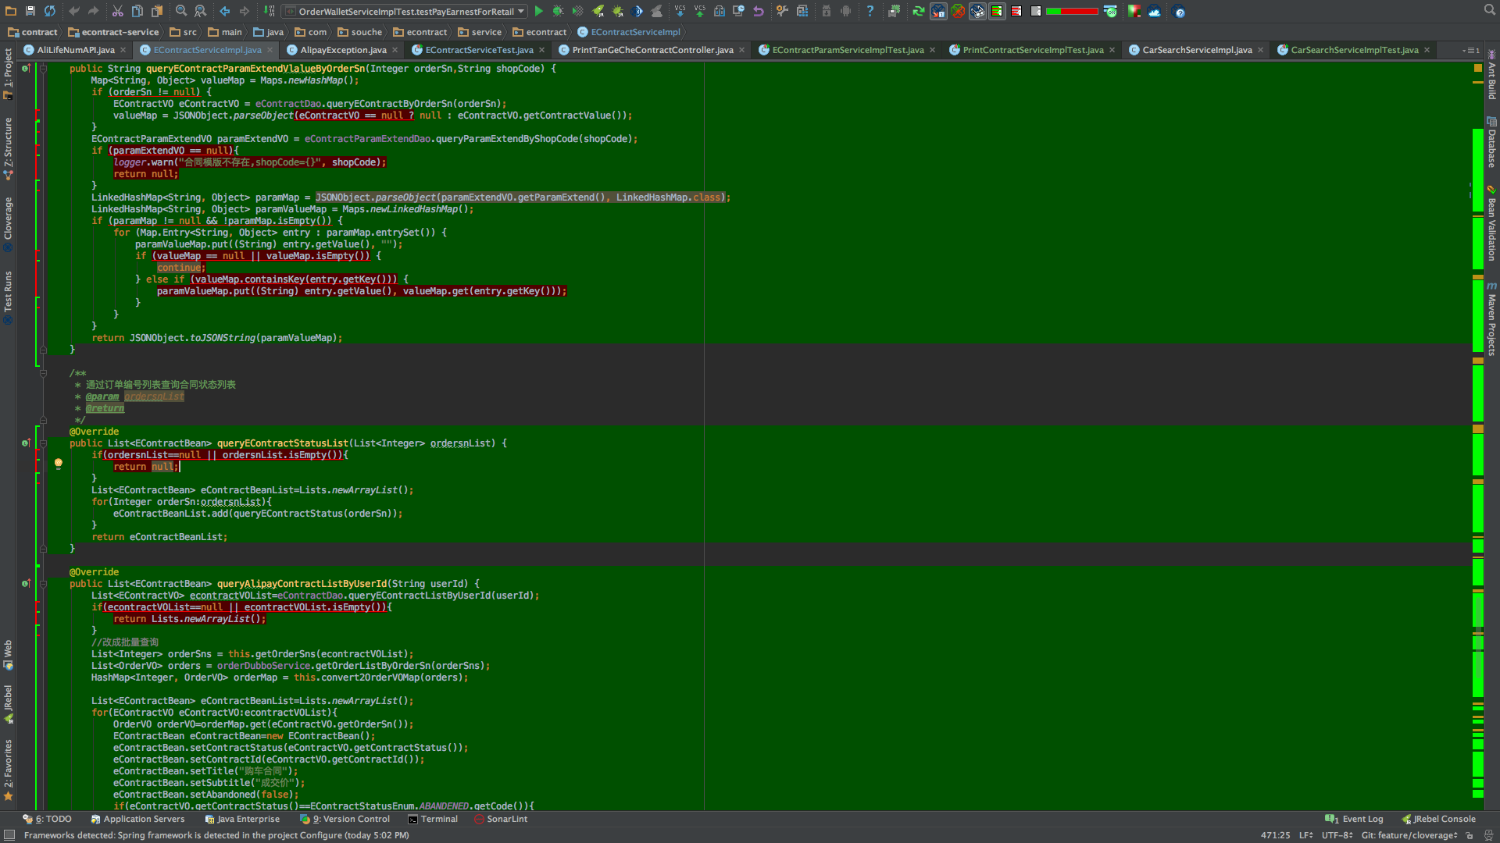Image resolution: width=1500 pixels, height=843 pixels.
Task: Switch to AlipayException.java tab
Action: tap(343, 50)
